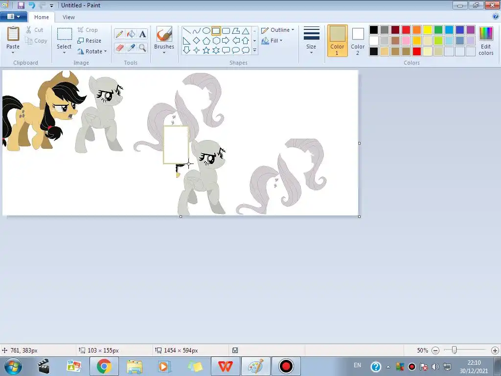This screenshot has width=501, height=376.
Task: Click the volume speaker tray icon
Action: tap(435, 366)
